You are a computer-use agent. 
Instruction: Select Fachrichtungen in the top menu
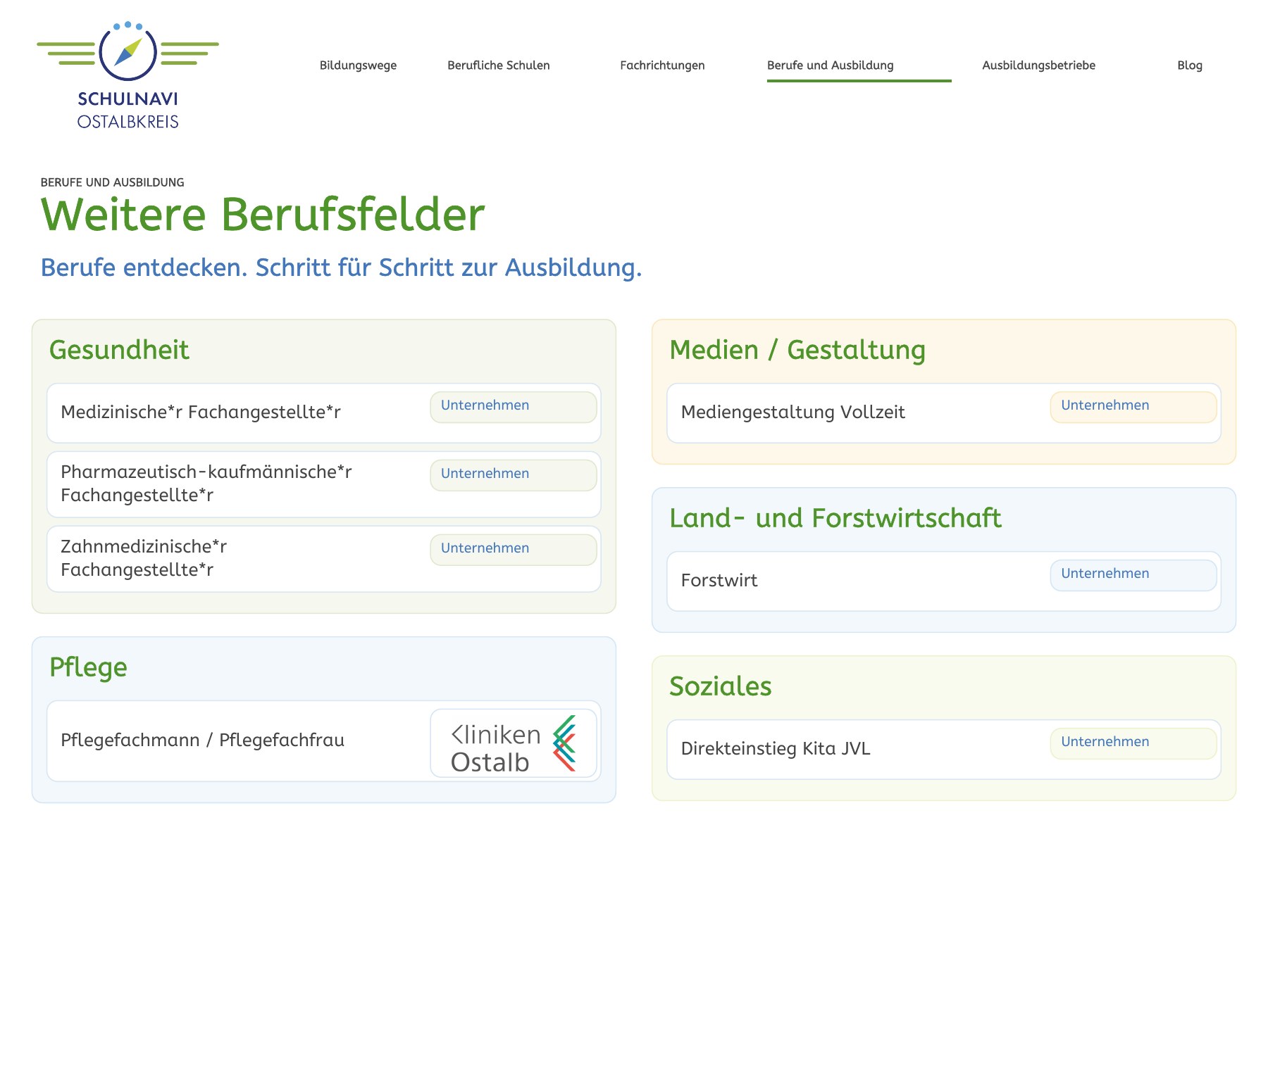(662, 65)
